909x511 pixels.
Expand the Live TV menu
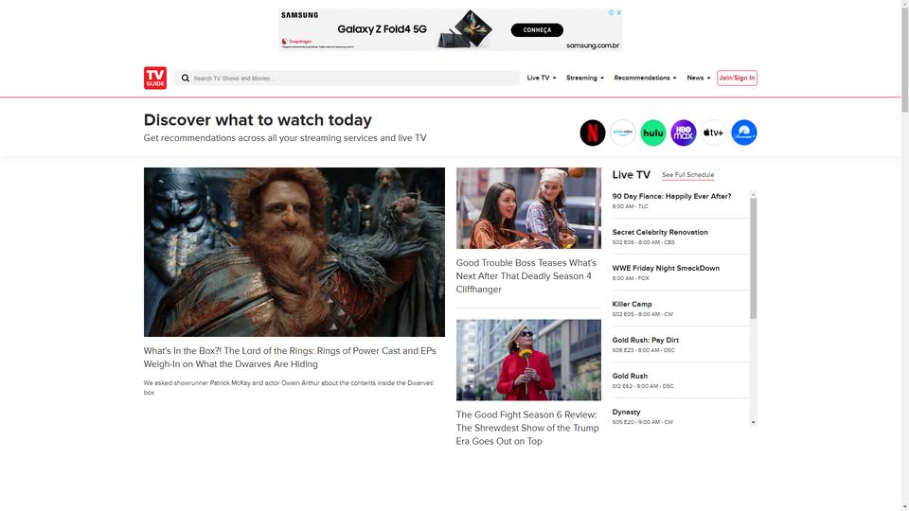tap(541, 78)
